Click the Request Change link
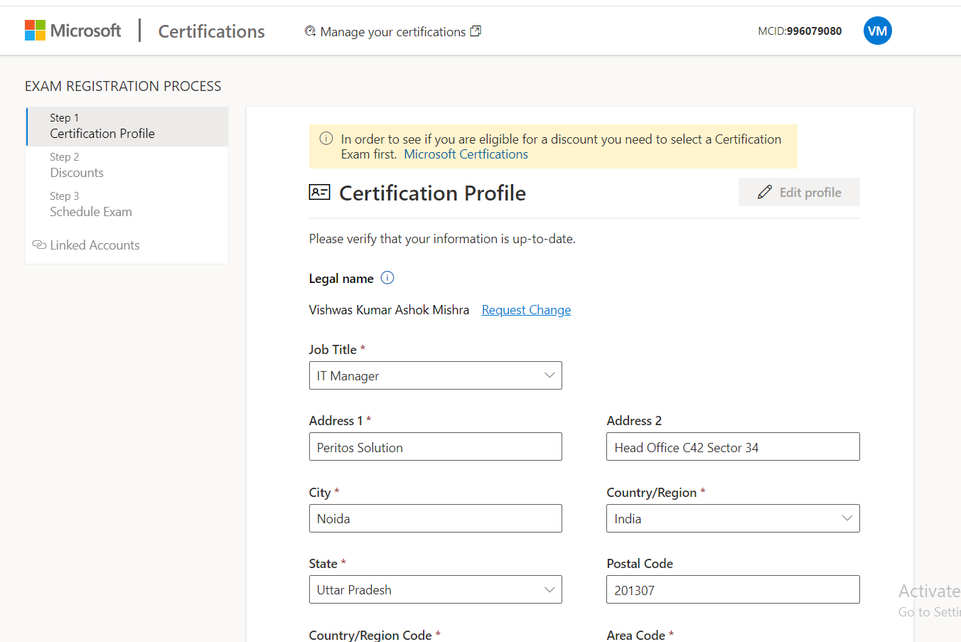 point(526,310)
